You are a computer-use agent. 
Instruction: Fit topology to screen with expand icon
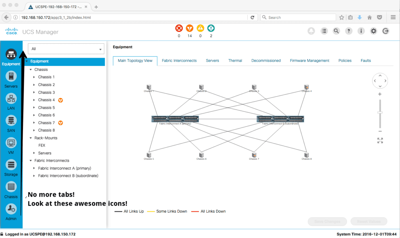pos(380,140)
